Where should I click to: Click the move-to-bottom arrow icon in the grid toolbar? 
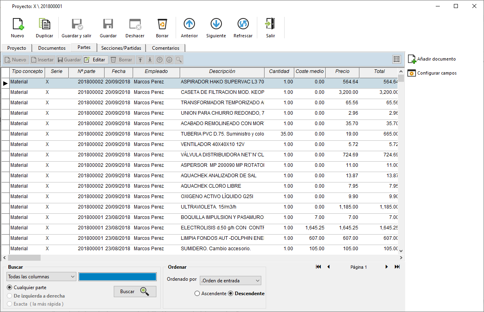[150, 60]
